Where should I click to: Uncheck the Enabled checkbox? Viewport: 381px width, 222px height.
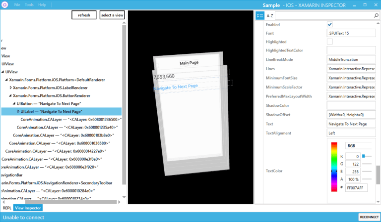(x=330, y=24)
